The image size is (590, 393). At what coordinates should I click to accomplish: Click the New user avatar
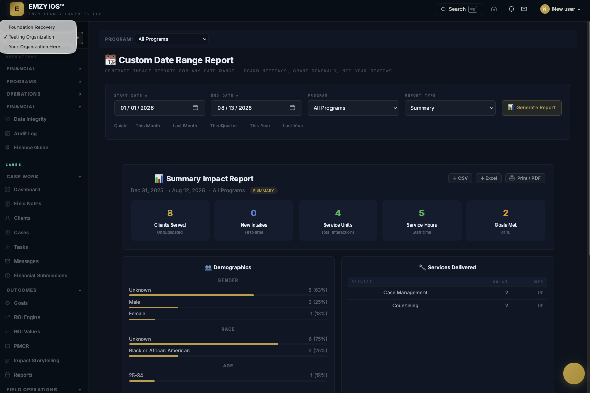[x=544, y=9]
